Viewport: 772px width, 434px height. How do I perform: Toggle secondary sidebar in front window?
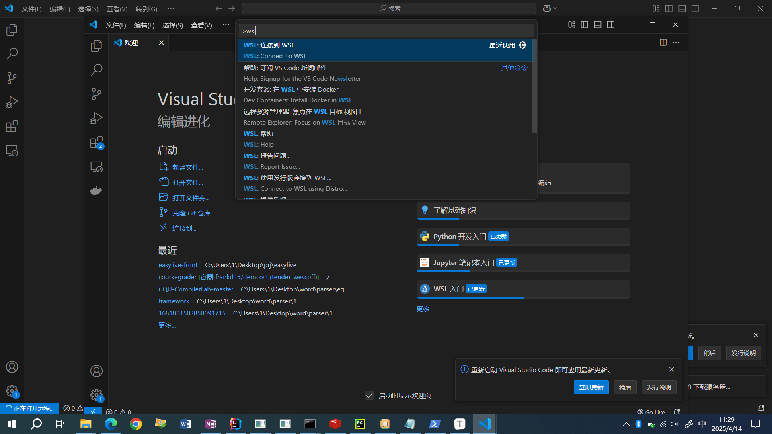(x=611, y=25)
